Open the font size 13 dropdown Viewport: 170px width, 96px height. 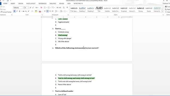click(x=28, y=8)
